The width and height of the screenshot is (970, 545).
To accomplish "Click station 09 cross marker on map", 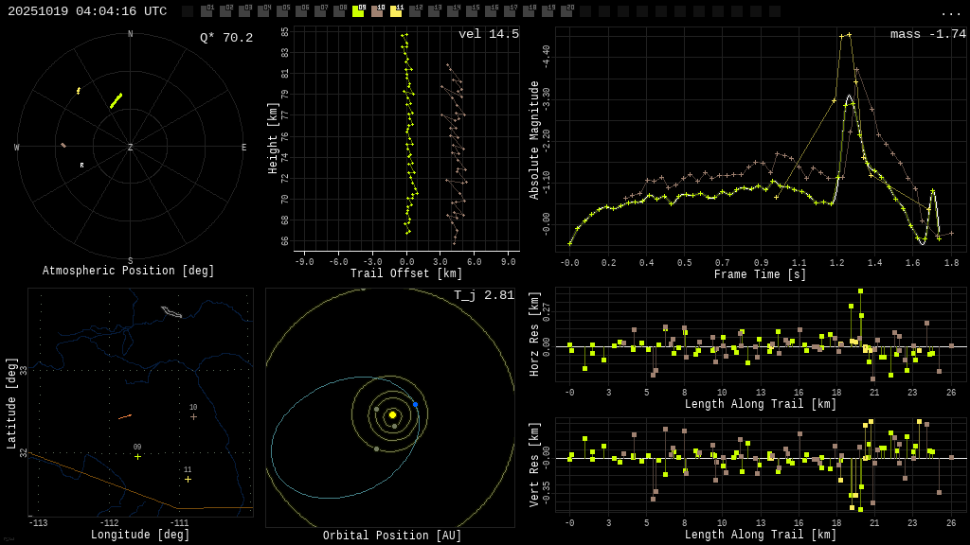I will (x=137, y=457).
